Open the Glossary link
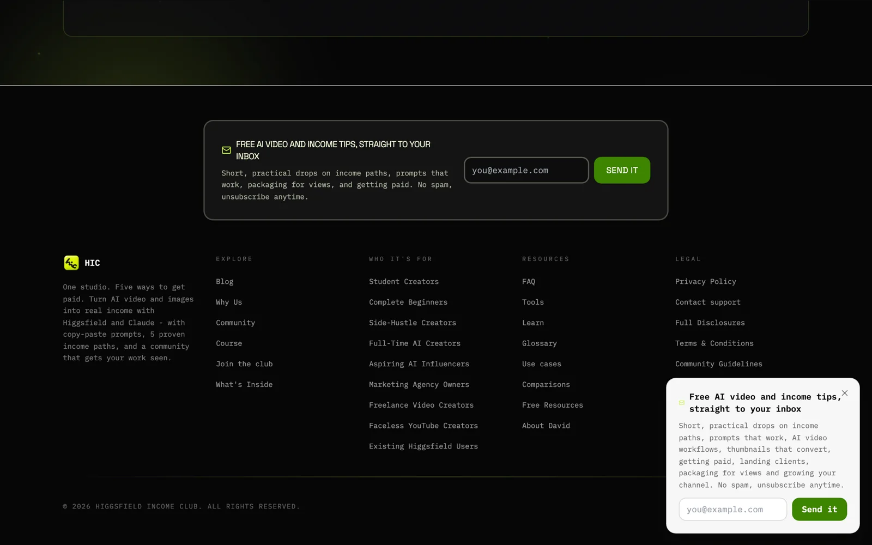 [x=540, y=343]
